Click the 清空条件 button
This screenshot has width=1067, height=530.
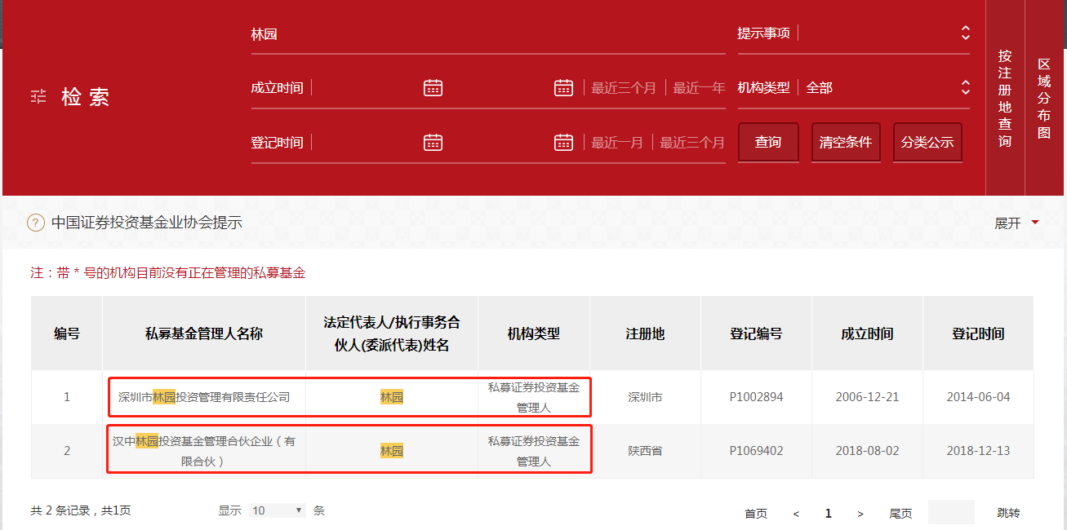click(x=846, y=142)
